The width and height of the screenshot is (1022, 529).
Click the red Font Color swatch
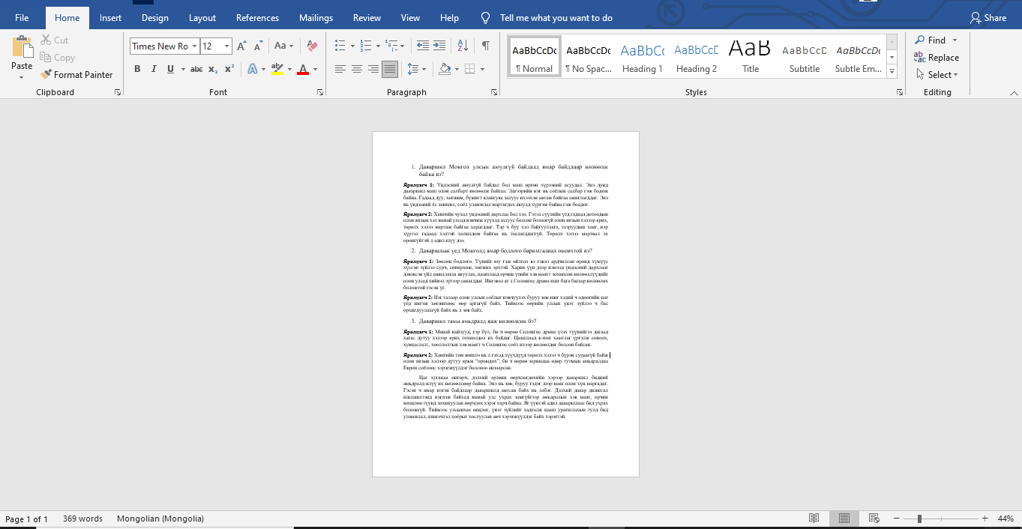303,69
